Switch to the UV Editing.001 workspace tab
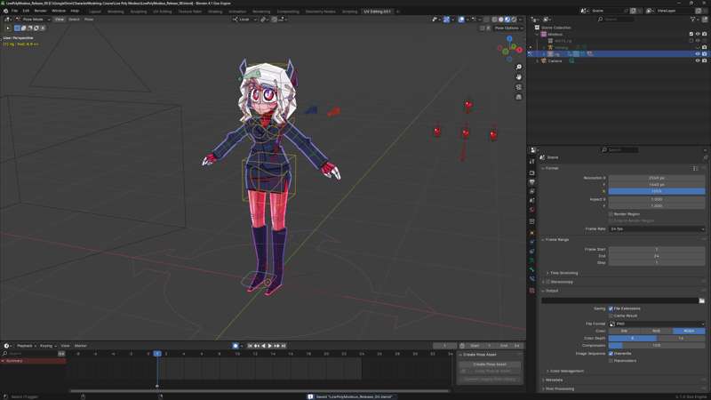This screenshot has width=711, height=400. [x=377, y=12]
